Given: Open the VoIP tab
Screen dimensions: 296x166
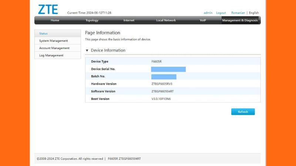Looking at the screenshot, I should pyautogui.click(x=203, y=20).
